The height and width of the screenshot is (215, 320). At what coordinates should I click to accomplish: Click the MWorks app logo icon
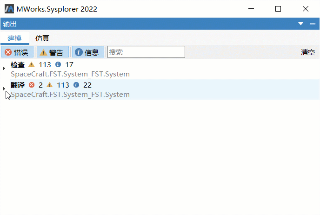(9, 9)
